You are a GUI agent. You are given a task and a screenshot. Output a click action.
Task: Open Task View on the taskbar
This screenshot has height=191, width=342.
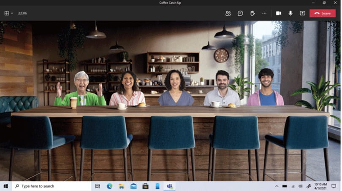(x=98, y=186)
